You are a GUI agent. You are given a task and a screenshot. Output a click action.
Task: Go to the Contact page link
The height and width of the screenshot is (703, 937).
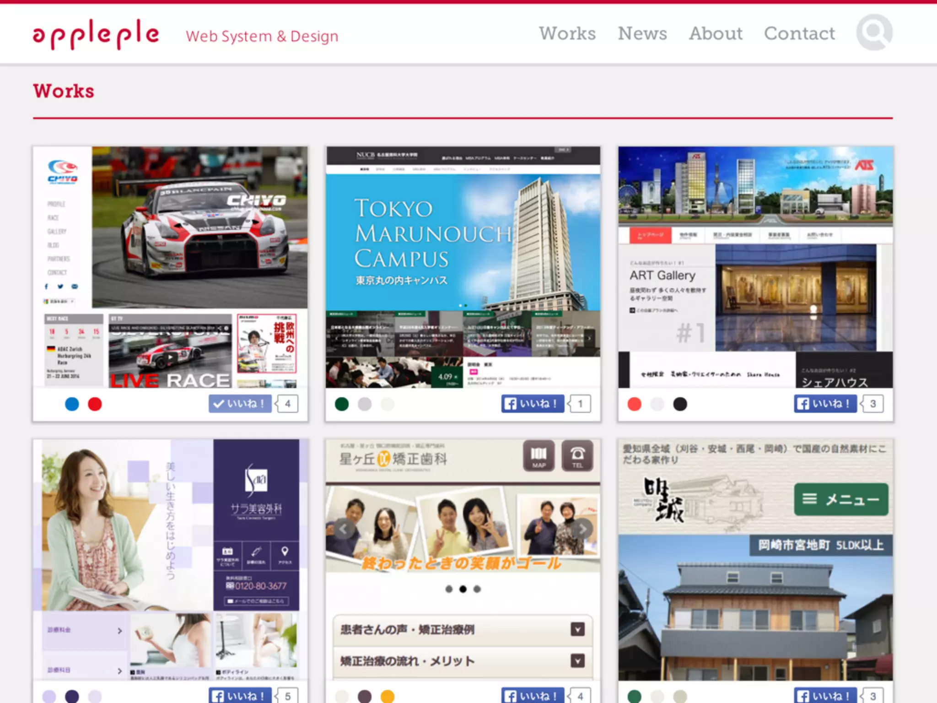799,33
